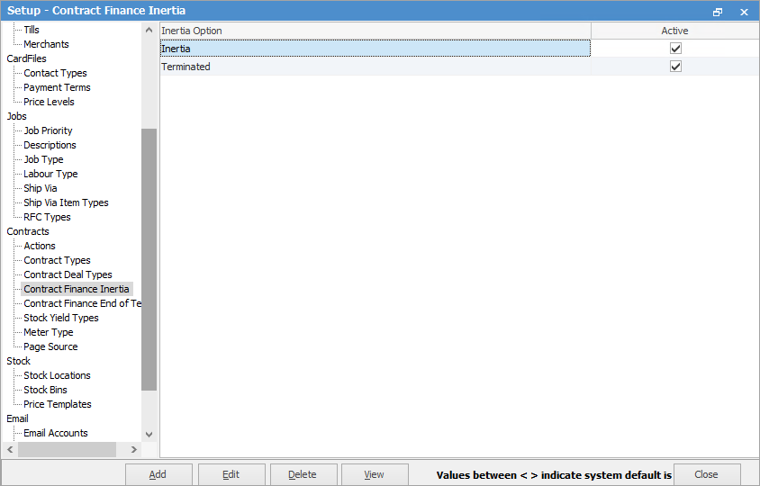
Task: Open Contract Types setup
Action: pos(58,260)
